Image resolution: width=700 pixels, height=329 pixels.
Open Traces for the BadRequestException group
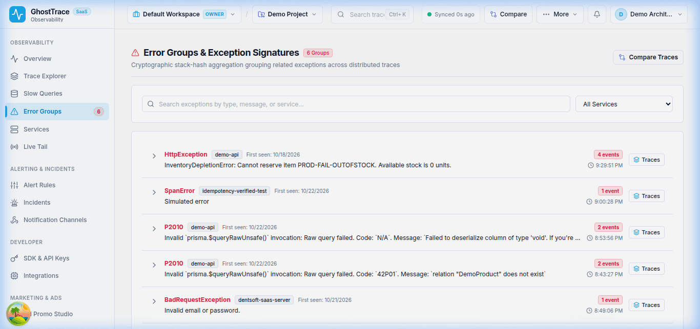647,305
